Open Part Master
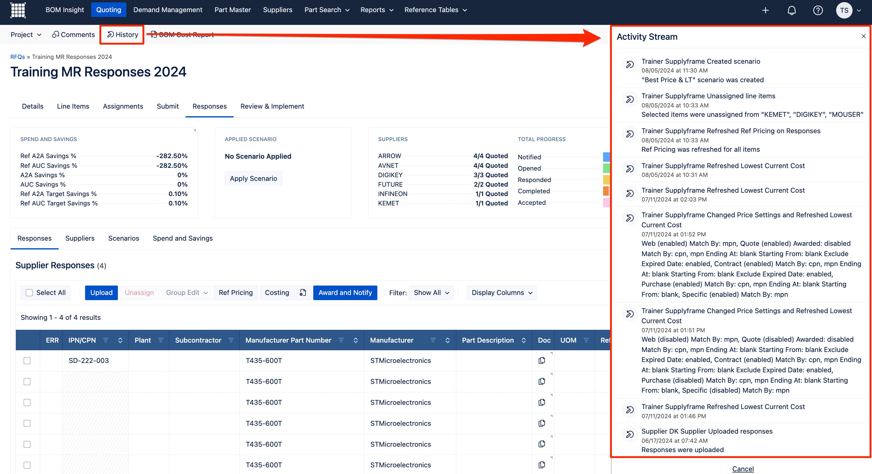The height and width of the screenshot is (474, 872). pos(232,10)
